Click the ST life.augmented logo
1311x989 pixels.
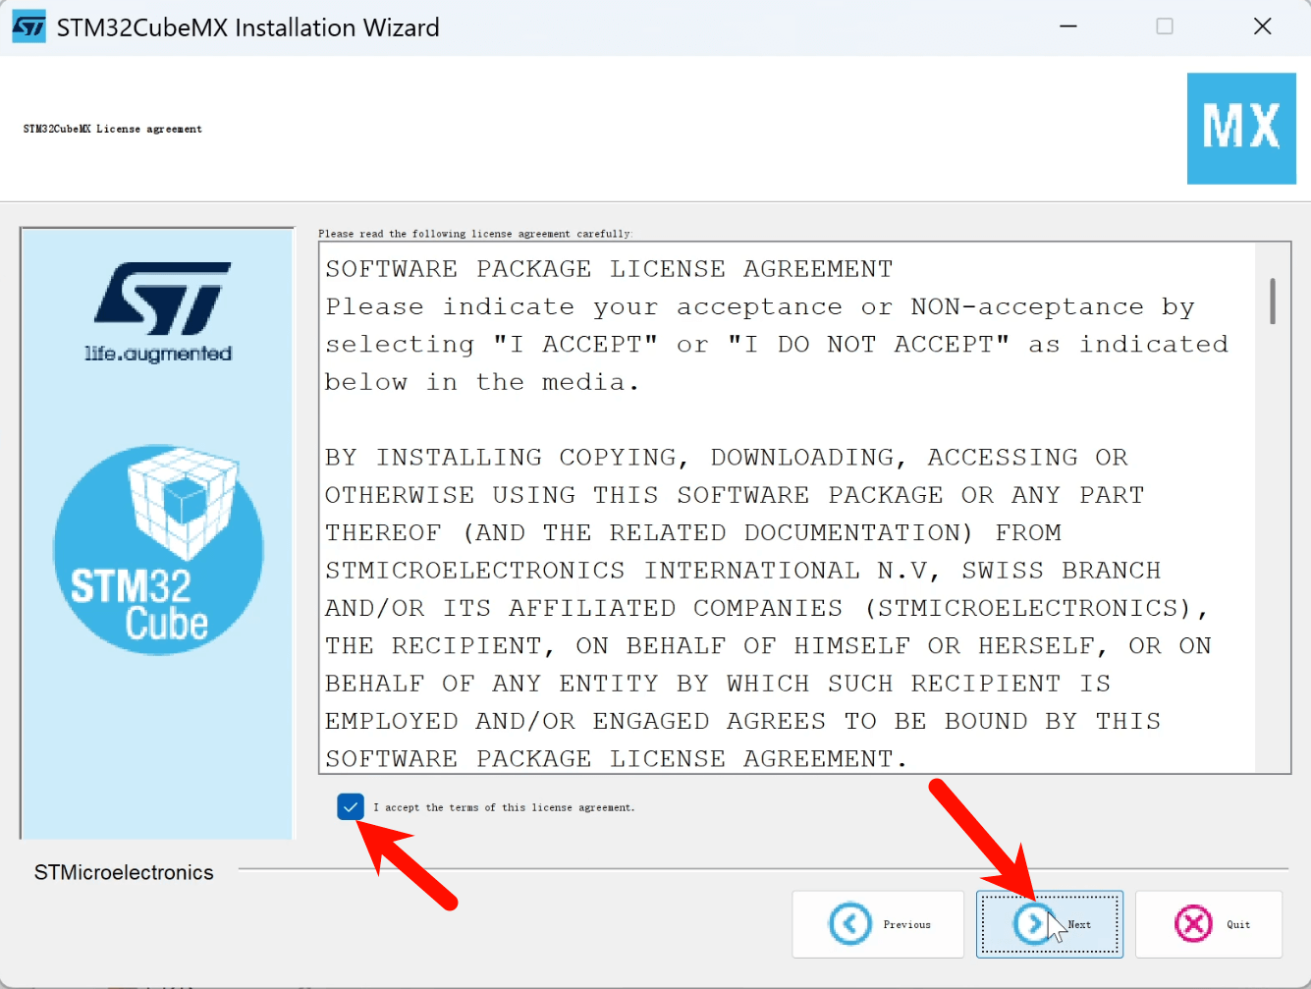coord(159,312)
